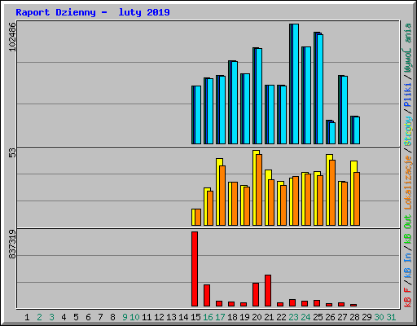
Task: Click the cyan bar for day 28
Action: [x=357, y=130]
